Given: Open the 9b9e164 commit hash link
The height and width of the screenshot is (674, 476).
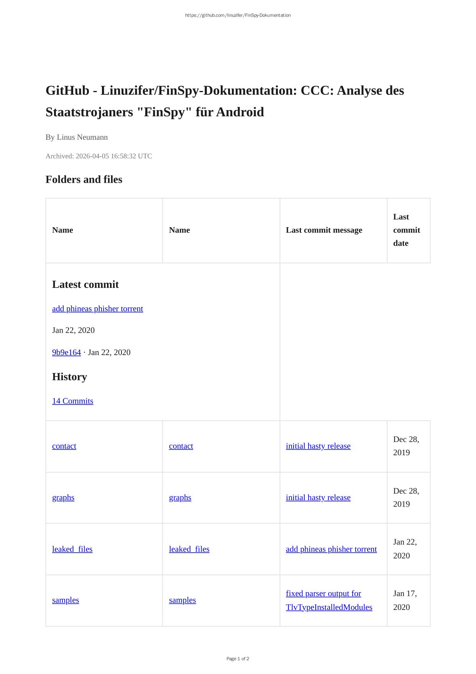Looking at the screenshot, I should pos(66,352).
